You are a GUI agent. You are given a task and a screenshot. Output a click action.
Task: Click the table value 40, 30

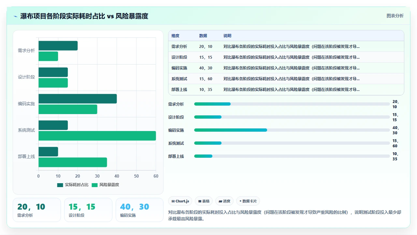[x=206, y=68]
